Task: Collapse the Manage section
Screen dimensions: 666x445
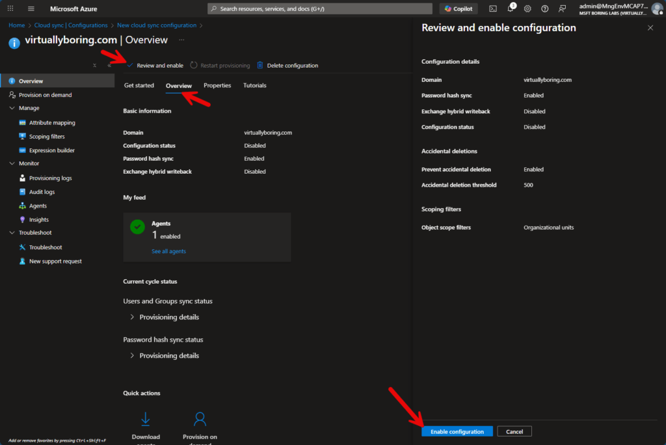Action: pyautogui.click(x=12, y=108)
